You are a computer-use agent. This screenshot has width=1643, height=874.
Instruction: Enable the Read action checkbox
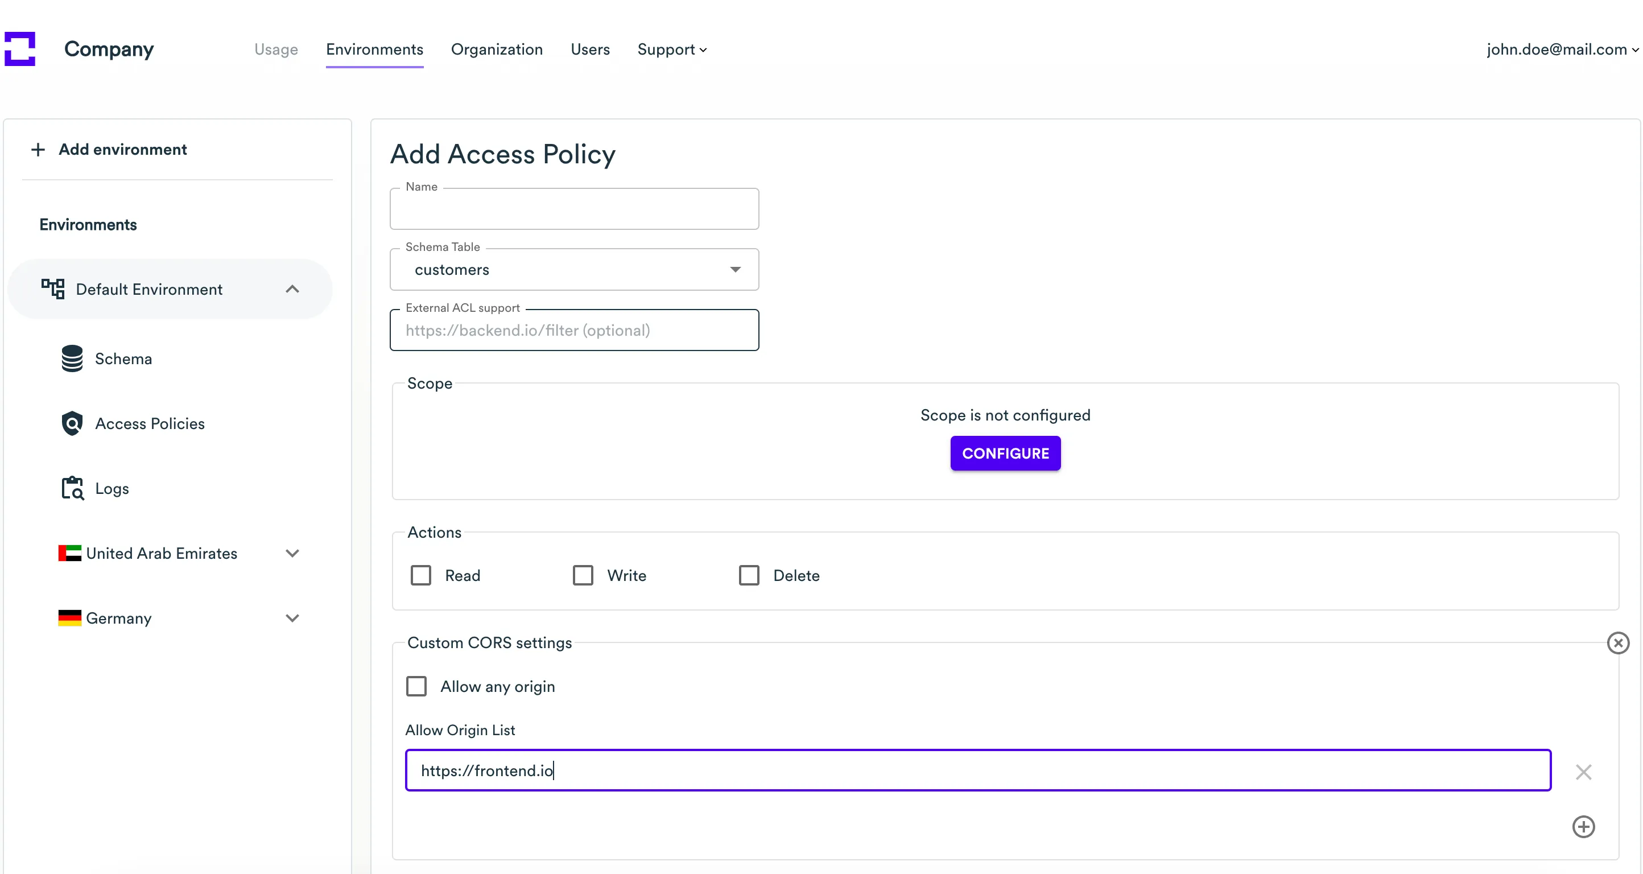click(421, 575)
